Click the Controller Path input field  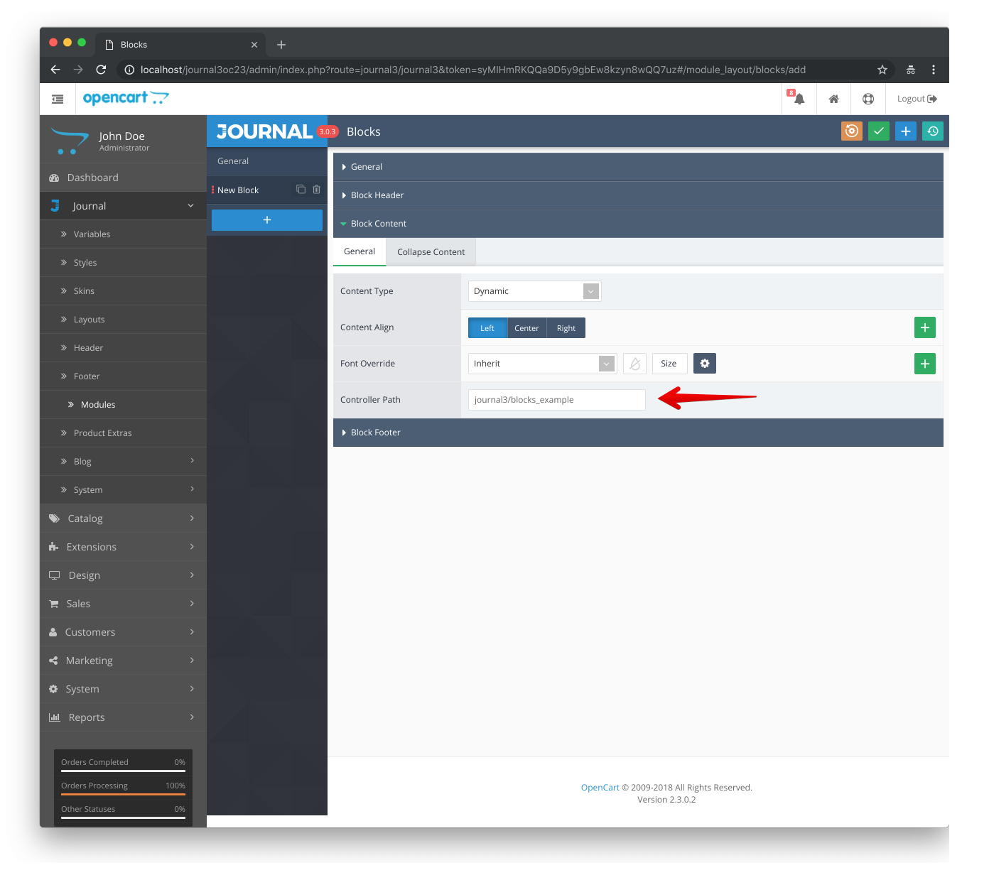pyautogui.click(x=557, y=400)
